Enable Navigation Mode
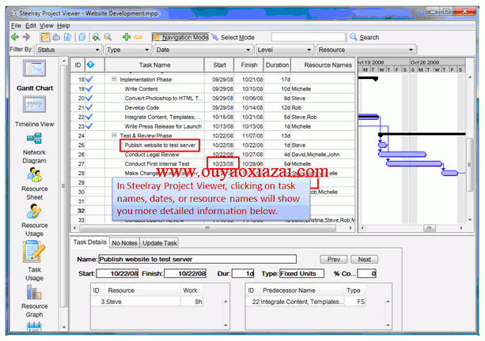This screenshot has width=485, height=341. point(180,37)
